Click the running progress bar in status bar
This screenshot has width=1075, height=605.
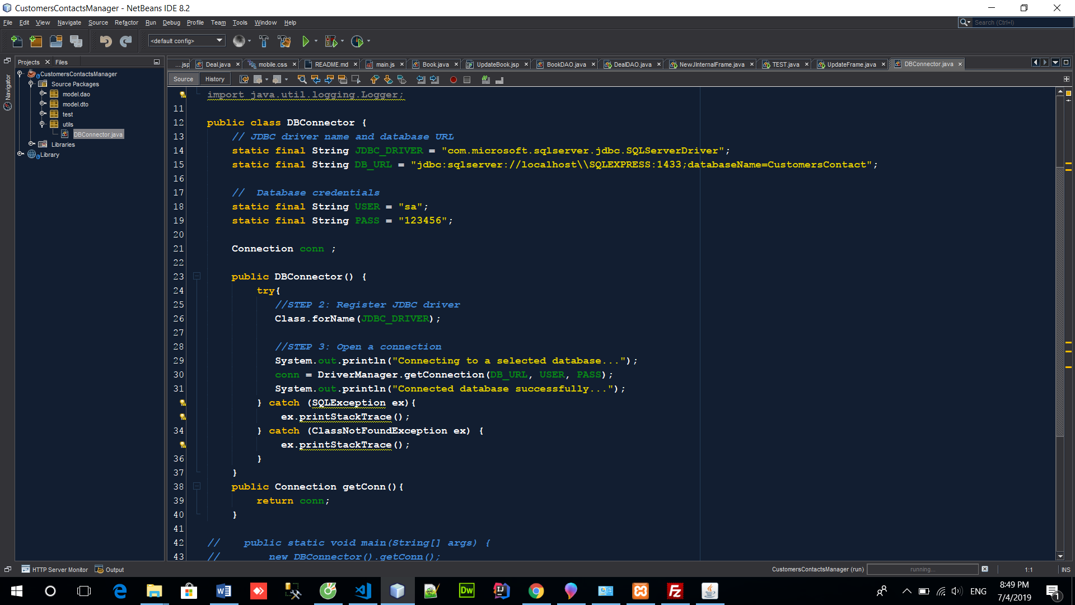click(922, 569)
